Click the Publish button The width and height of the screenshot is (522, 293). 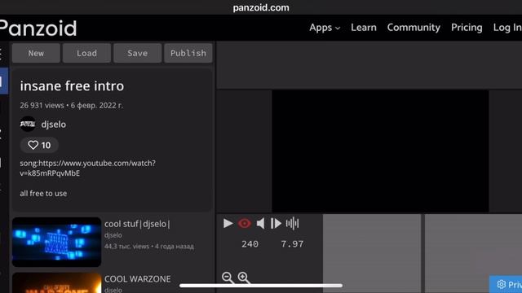(x=188, y=53)
